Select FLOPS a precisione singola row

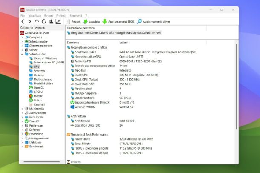tap(111, 148)
